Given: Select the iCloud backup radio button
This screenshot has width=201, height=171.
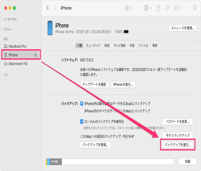Looking at the screenshot, I should 82,104.
